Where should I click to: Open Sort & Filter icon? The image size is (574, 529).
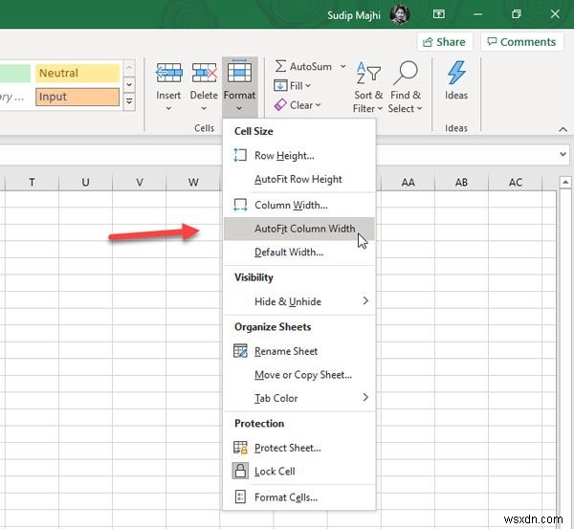tap(368, 73)
